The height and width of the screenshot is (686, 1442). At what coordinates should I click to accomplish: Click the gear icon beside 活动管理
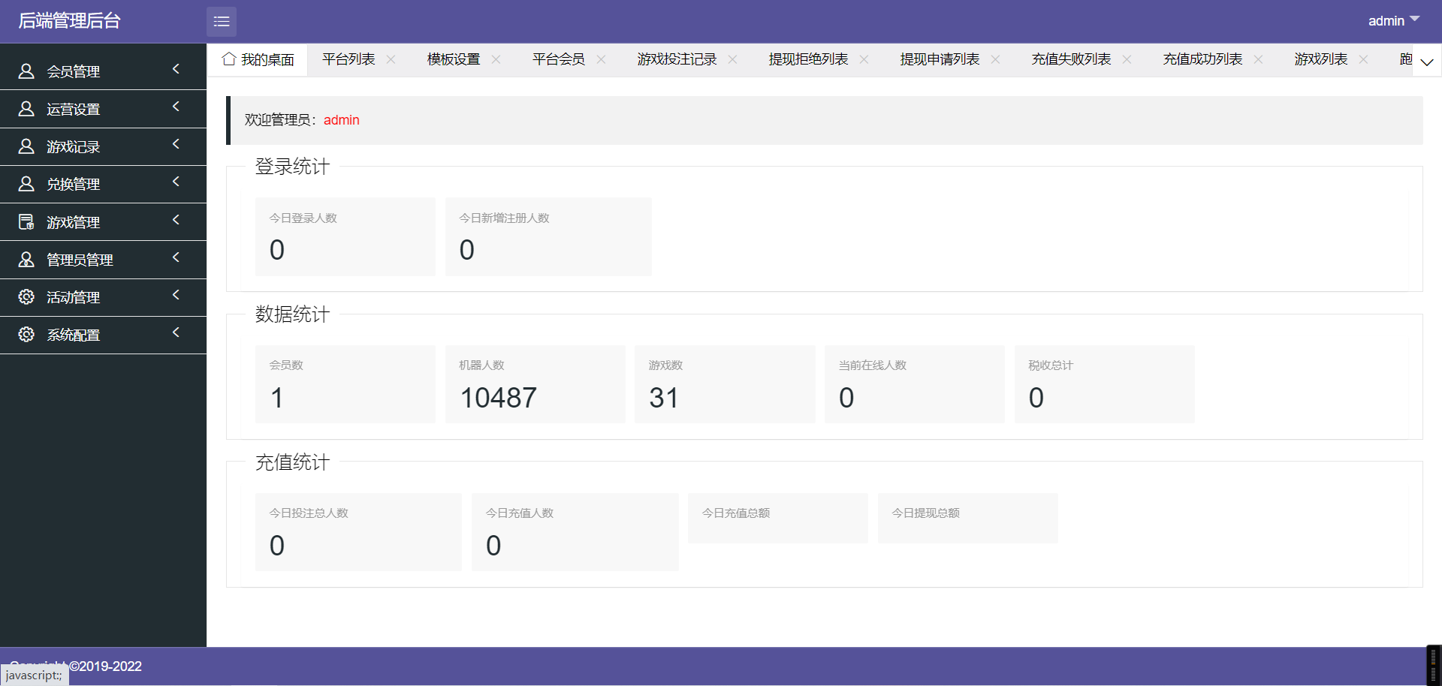(x=26, y=297)
